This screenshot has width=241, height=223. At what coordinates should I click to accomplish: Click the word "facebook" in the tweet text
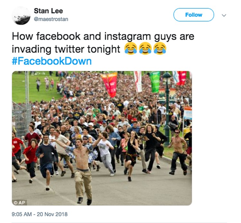[58, 36]
